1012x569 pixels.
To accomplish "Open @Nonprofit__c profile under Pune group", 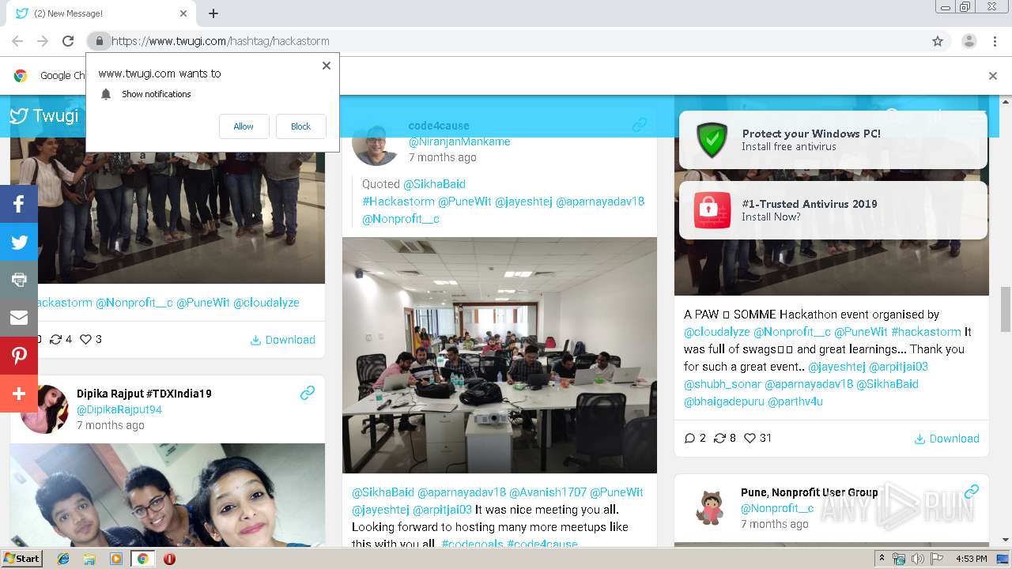I will coord(777,508).
